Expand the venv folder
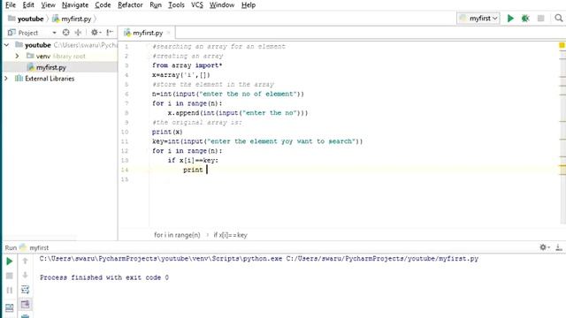Image resolution: width=566 pixels, height=318 pixels. pyautogui.click(x=17, y=57)
